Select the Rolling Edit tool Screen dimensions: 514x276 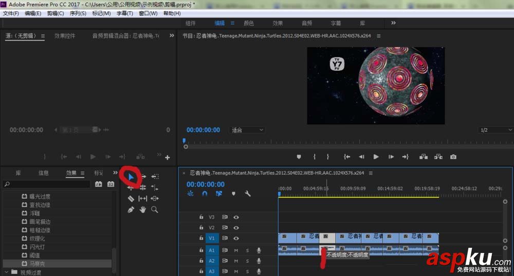[142, 187]
